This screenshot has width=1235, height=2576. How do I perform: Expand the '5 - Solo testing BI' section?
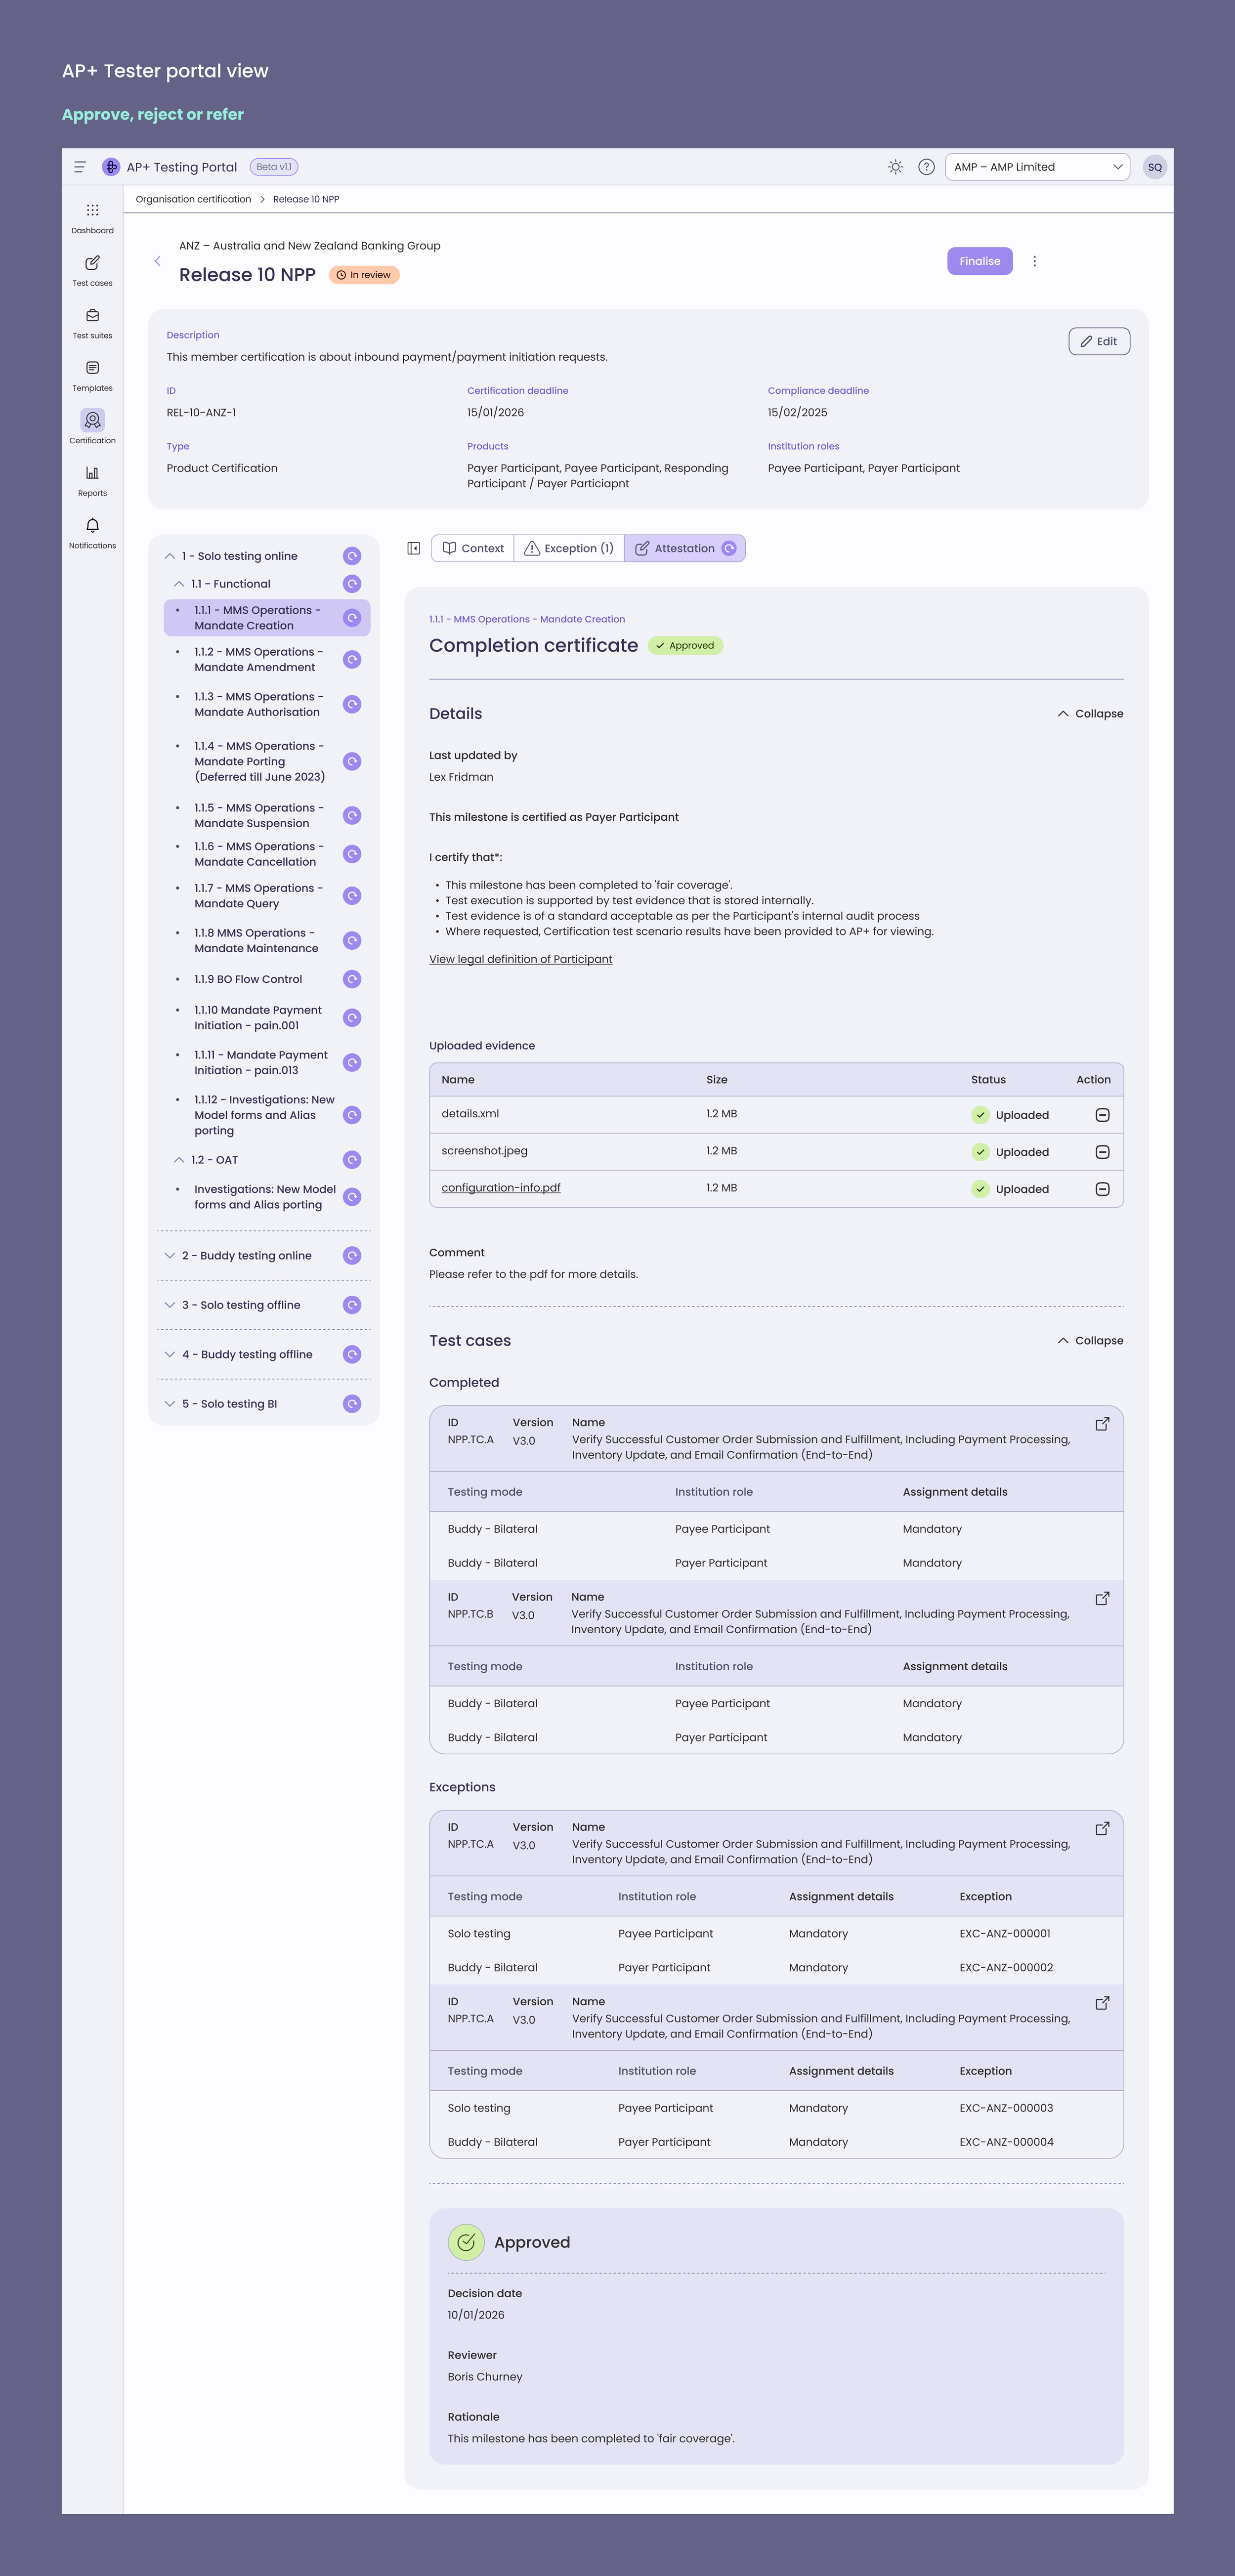pos(170,1403)
